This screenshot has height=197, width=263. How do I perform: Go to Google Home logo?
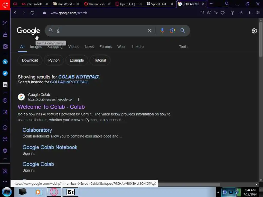pyautogui.click(x=28, y=31)
